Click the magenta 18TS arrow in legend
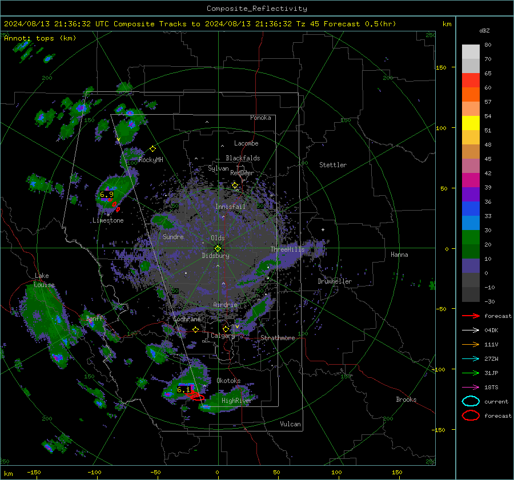514x480 pixels. tap(471, 388)
